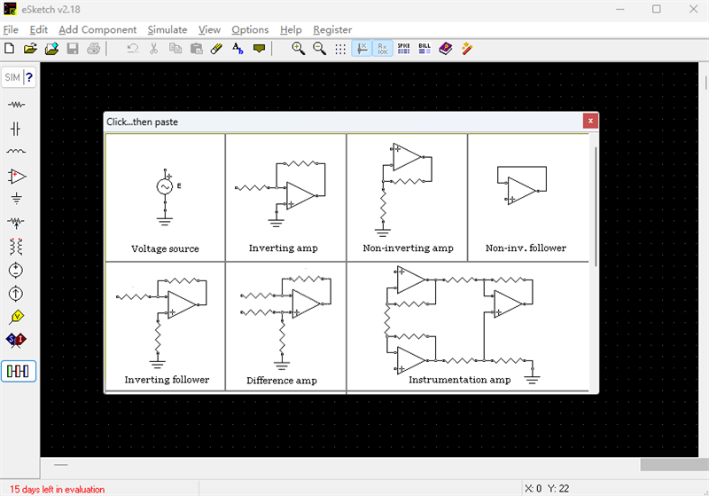
Task: Select the ground symbol
Action: (16, 199)
